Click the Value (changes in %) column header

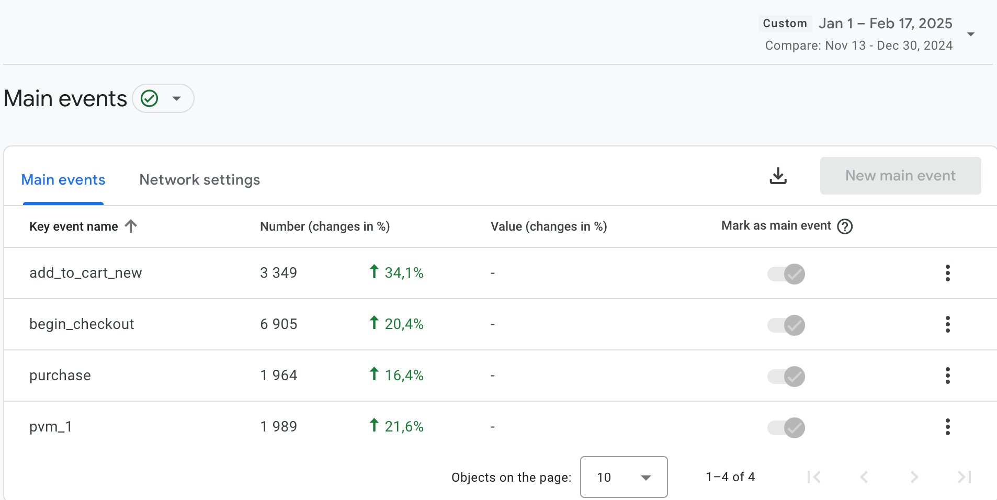(549, 226)
